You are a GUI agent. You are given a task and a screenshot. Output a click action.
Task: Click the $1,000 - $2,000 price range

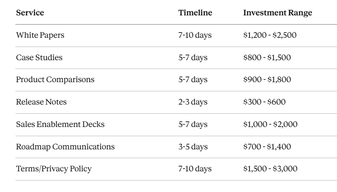coord(270,124)
